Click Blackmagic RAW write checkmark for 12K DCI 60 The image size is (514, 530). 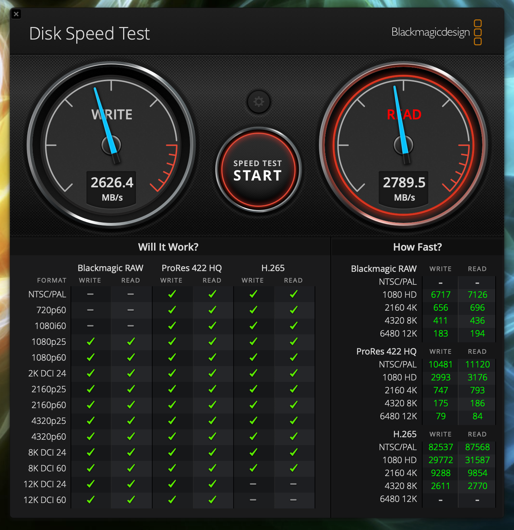(x=90, y=500)
